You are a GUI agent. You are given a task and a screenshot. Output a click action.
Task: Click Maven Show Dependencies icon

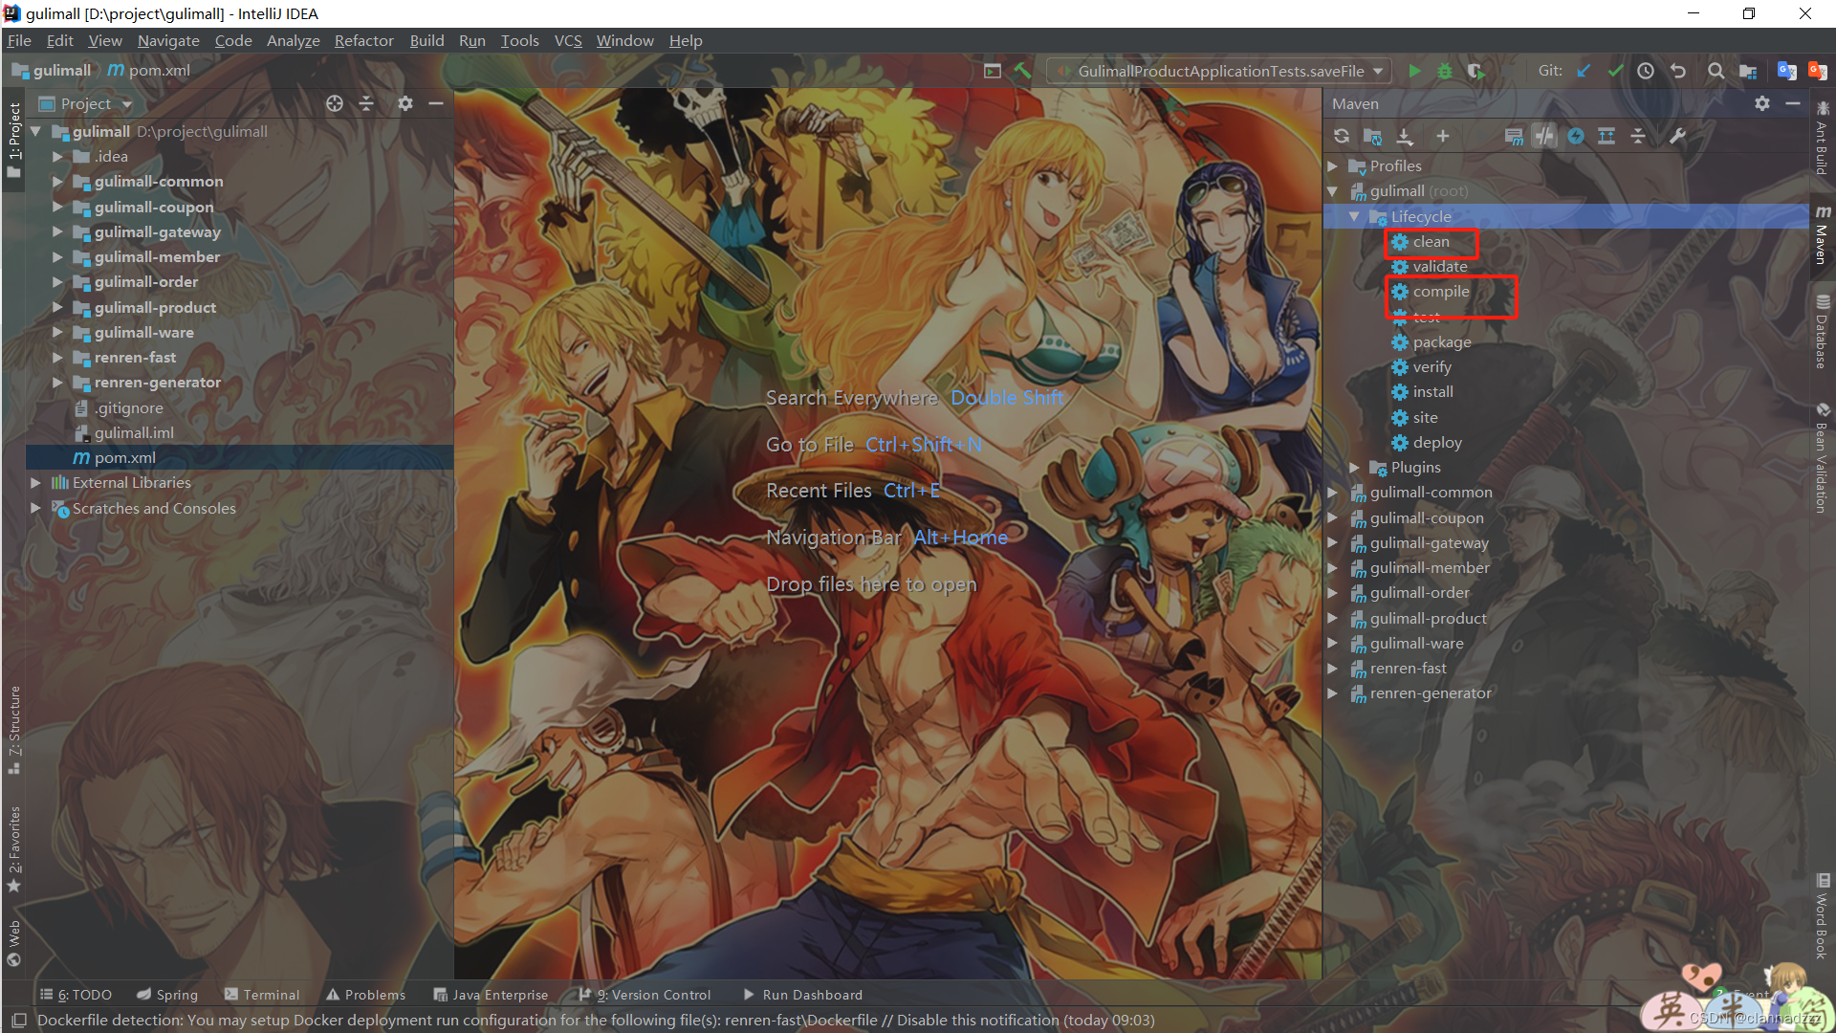click(x=1606, y=136)
